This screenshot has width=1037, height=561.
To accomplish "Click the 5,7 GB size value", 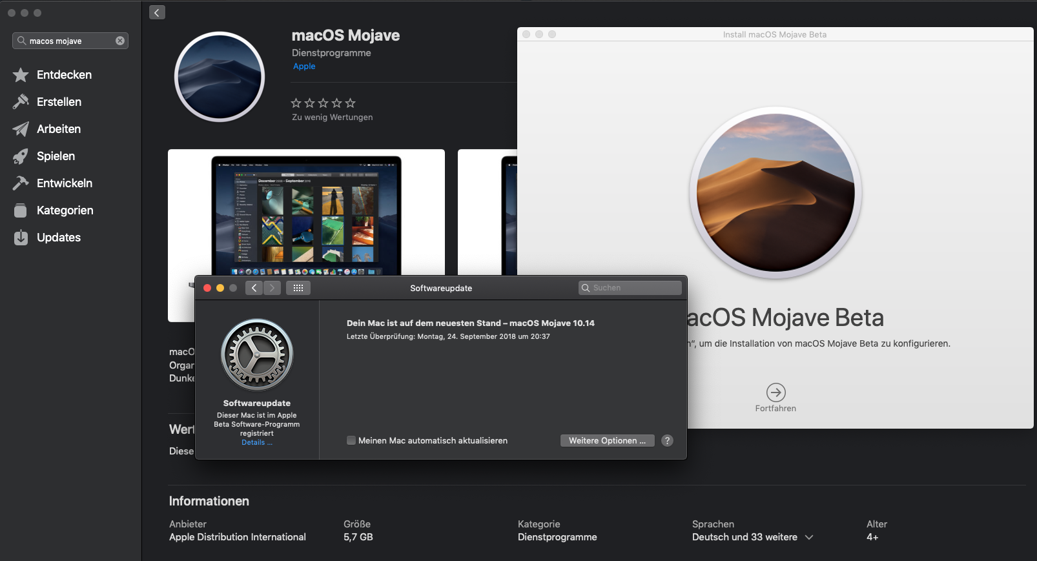I will [358, 537].
